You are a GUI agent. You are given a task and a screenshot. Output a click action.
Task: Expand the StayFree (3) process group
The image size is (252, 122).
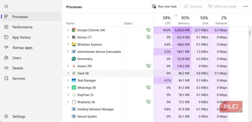tap(68, 95)
